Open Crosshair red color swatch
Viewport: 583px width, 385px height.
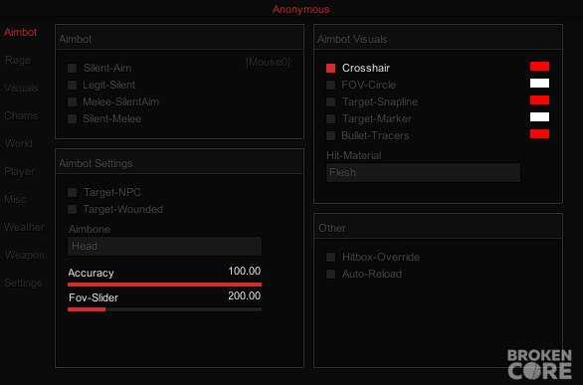click(x=539, y=66)
